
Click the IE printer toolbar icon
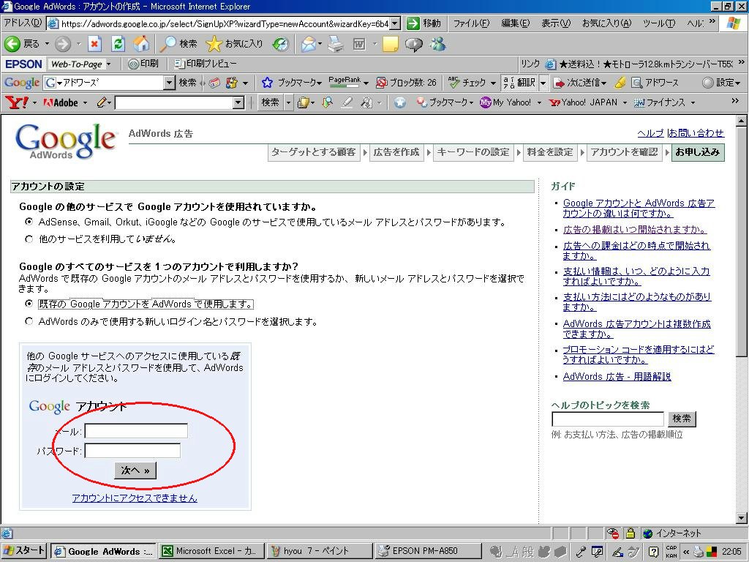[336, 45]
